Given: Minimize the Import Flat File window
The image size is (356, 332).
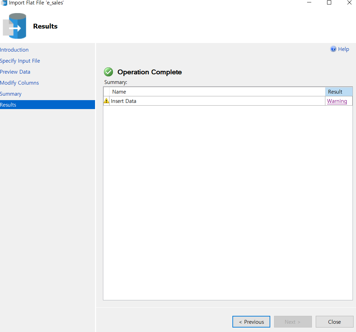Looking at the screenshot, I should [x=309, y=3].
